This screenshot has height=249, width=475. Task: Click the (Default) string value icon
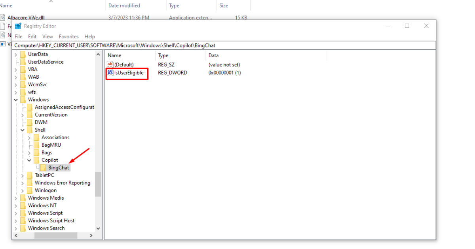[x=110, y=64]
